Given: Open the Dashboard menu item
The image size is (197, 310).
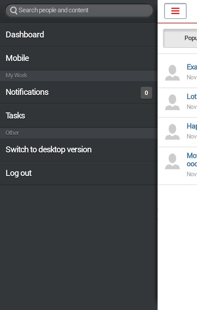Looking at the screenshot, I should [x=25, y=35].
